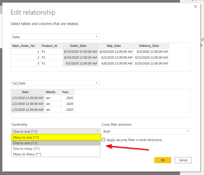This screenshot has width=204, height=175.
Task: Collapse the Cardinality dropdown showing One to one
Action: click(56, 131)
